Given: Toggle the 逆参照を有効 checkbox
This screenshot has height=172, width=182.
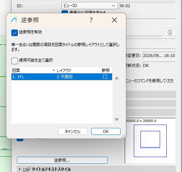Looking at the screenshot, I should (x=15, y=33).
